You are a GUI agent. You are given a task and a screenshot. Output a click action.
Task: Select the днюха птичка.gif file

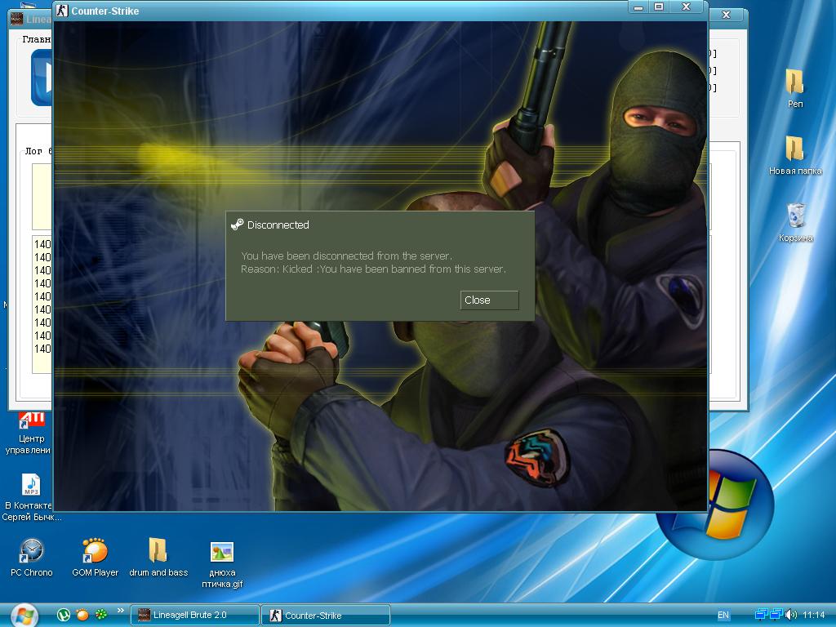pyautogui.click(x=222, y=564)
